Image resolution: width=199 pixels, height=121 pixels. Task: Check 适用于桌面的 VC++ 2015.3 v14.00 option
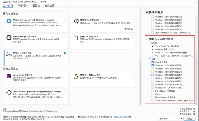click(x=153, y=33)
